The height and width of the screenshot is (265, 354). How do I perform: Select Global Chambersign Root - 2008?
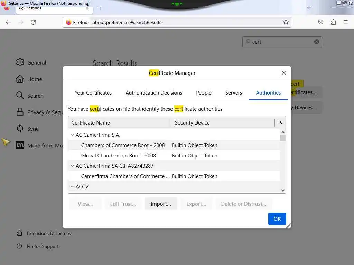coord(174,156)
